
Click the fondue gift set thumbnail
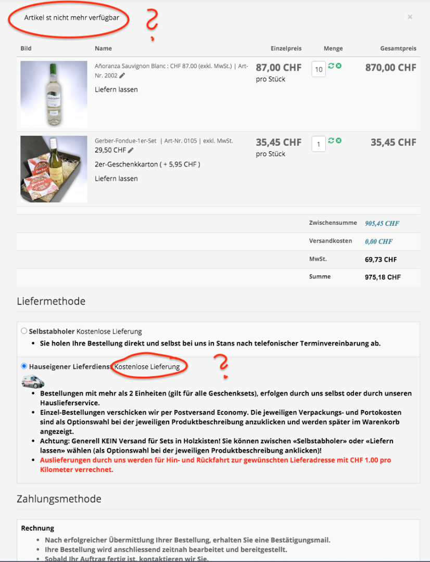(x=54, y=169)
